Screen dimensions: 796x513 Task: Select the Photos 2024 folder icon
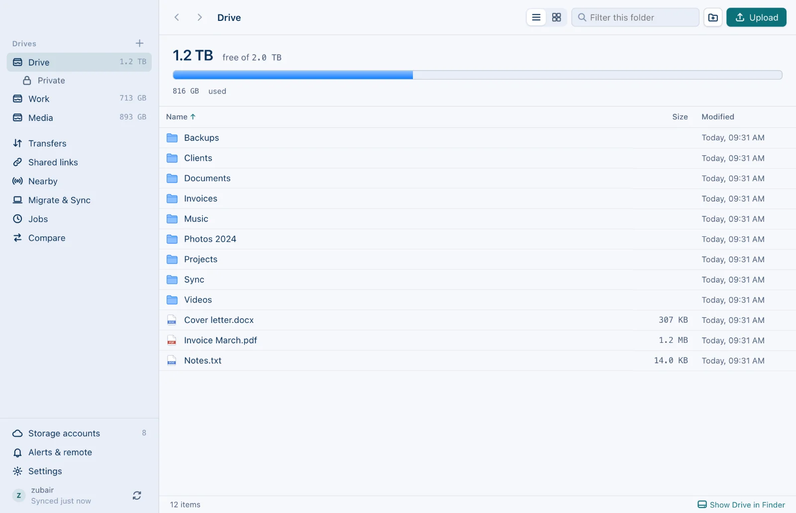tap(172, 239)
